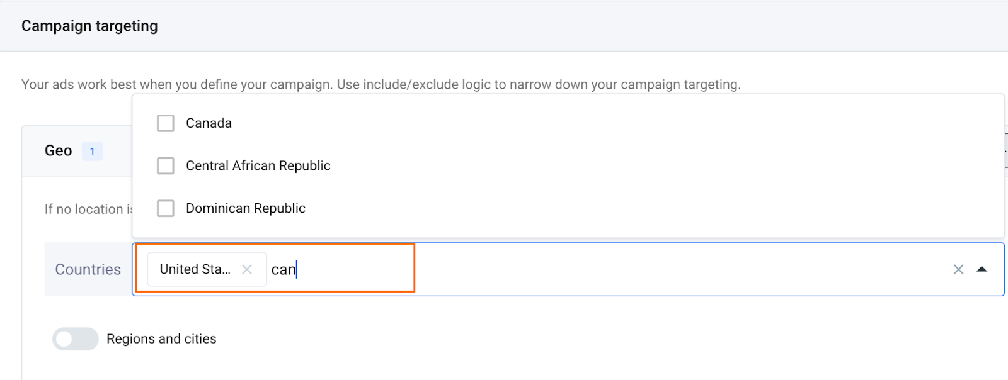Switch to the Geo tab
Viewport: 1008px width, 380px height.
[x=57, y=150]
